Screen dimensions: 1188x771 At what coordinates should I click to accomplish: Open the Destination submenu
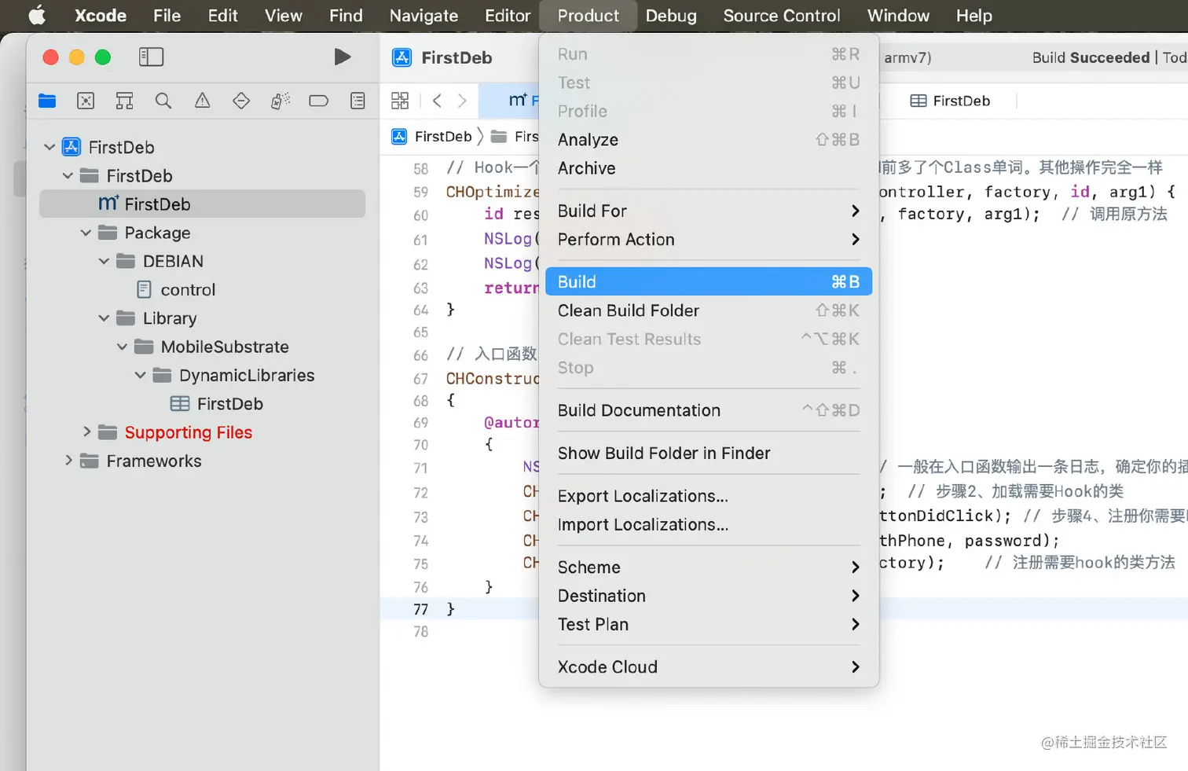pyautogui.click(x=709, y=596)
